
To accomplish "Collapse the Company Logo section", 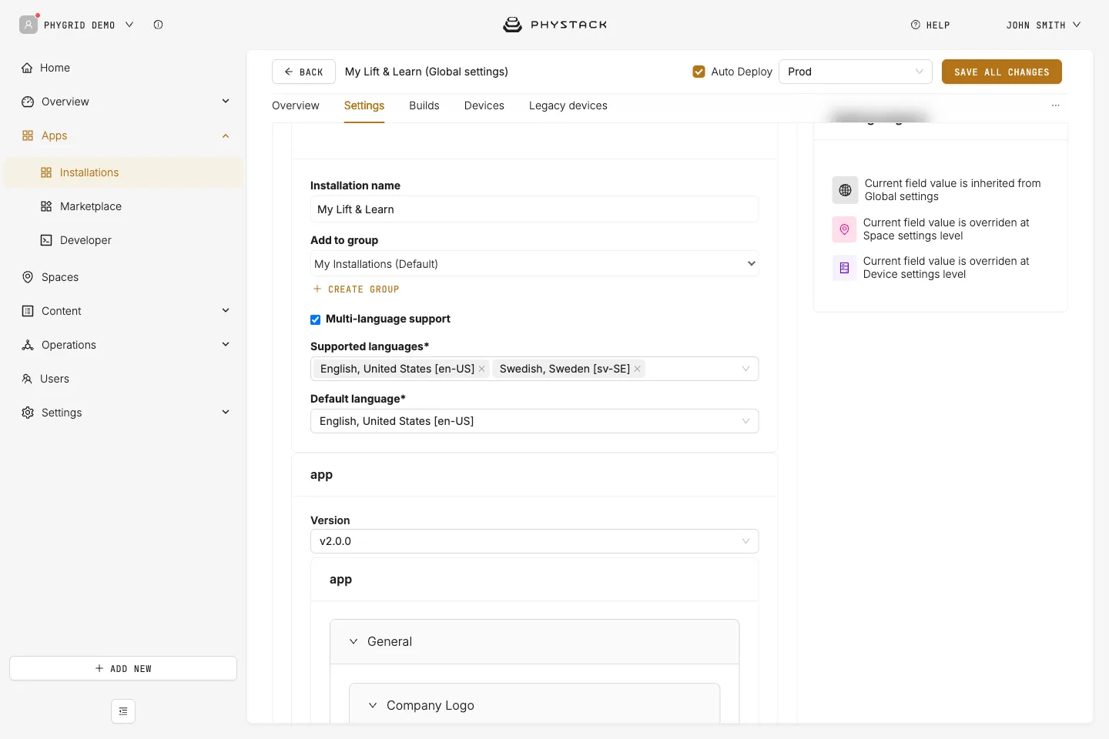I will 534,705.
